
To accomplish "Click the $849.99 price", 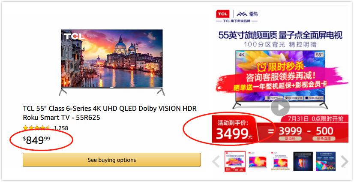I will tap(36, 140).
